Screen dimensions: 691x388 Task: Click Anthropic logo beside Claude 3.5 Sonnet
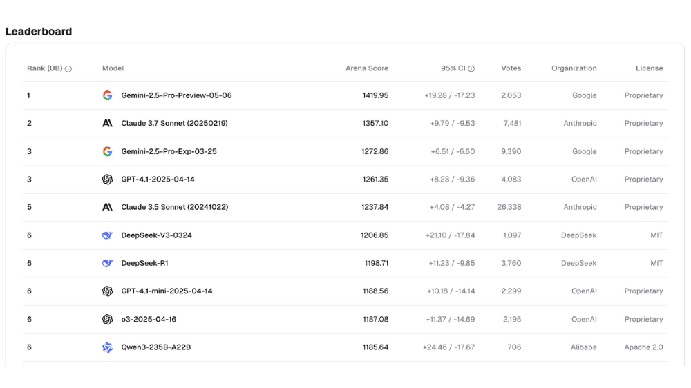pyautogui.click(x=107, y=207)
